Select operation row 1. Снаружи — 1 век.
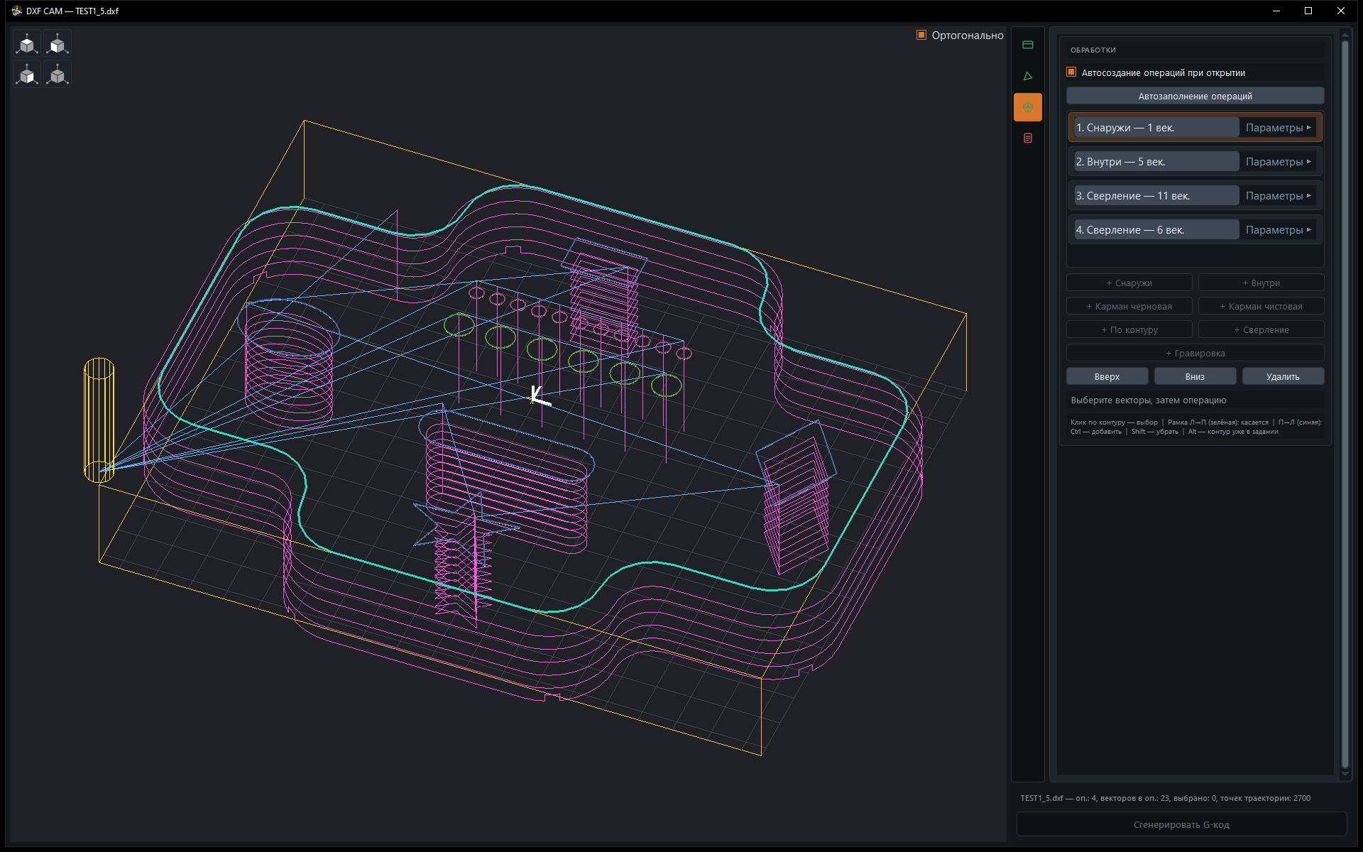This screenshot has height=852, width=1363. tap(1156, 128)
